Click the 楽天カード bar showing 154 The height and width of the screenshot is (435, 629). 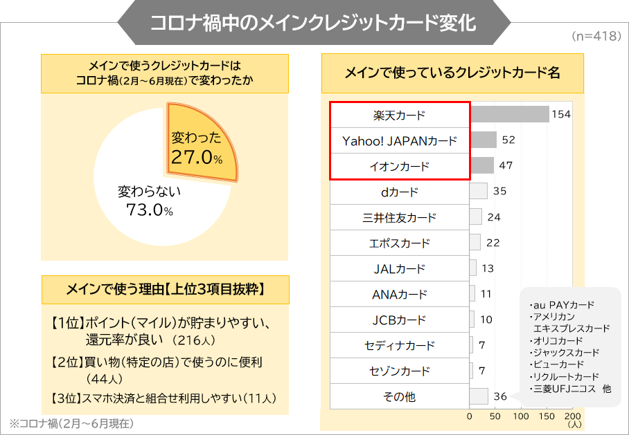(509, 114)
